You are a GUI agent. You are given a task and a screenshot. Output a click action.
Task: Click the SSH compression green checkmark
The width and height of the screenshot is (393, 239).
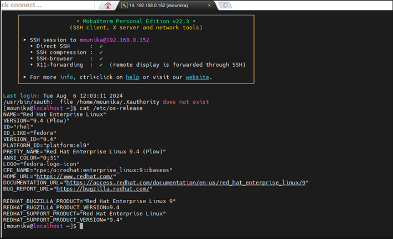[x=100, y=52]
